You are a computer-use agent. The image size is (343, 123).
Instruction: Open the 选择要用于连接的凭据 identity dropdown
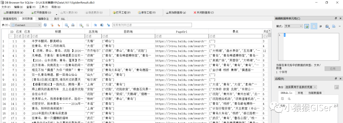pos(300,87)
